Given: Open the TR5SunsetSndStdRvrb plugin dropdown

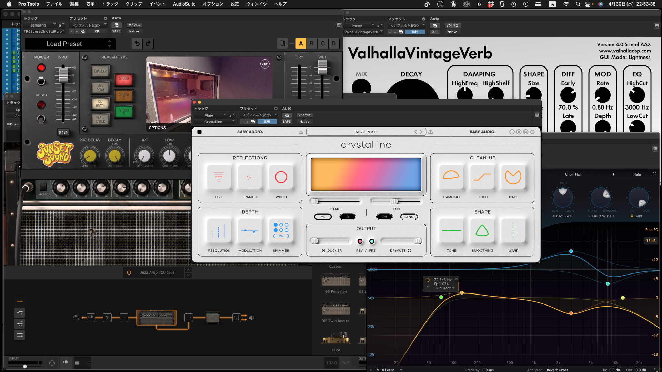Looking at the screenshot, I should click(44, 31).
